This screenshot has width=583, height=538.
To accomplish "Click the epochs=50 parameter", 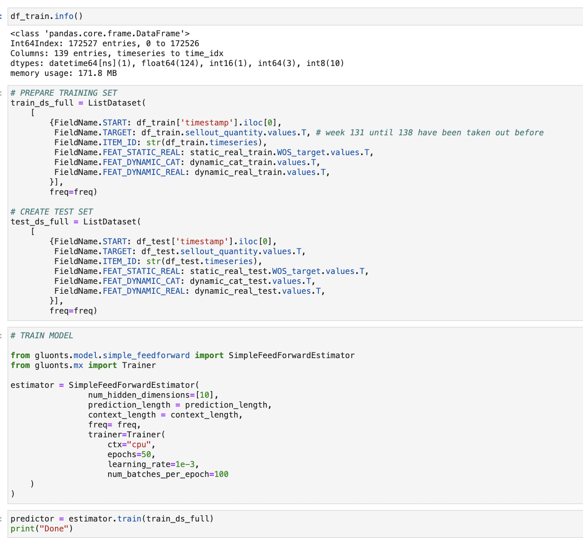I will point(130,454).
